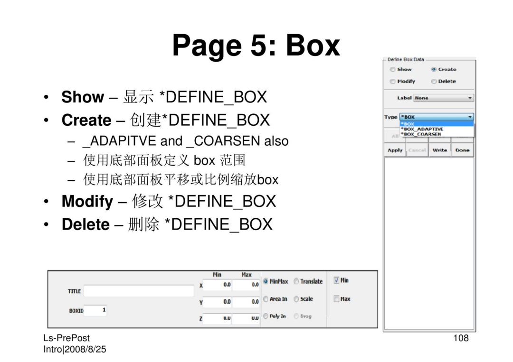Click the page number 108
Viewport: 513px width, 362px height.
461,338
